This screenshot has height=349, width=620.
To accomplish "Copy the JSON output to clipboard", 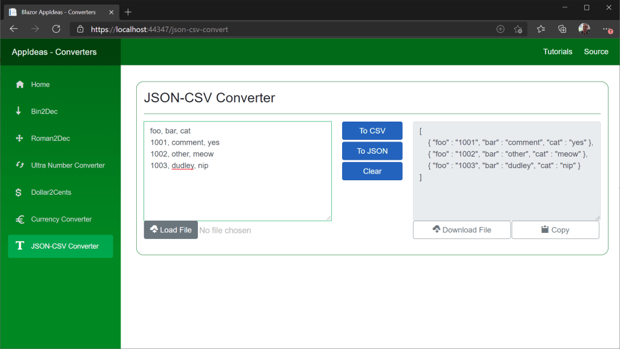I will tap(555, 230).
